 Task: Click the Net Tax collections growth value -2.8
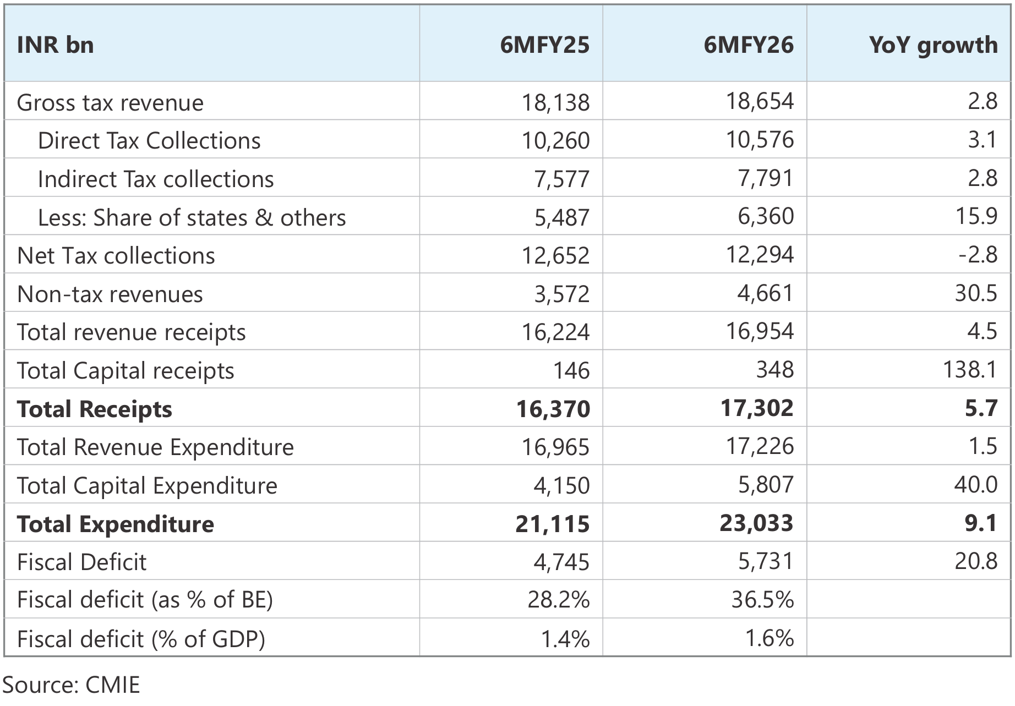978,255
